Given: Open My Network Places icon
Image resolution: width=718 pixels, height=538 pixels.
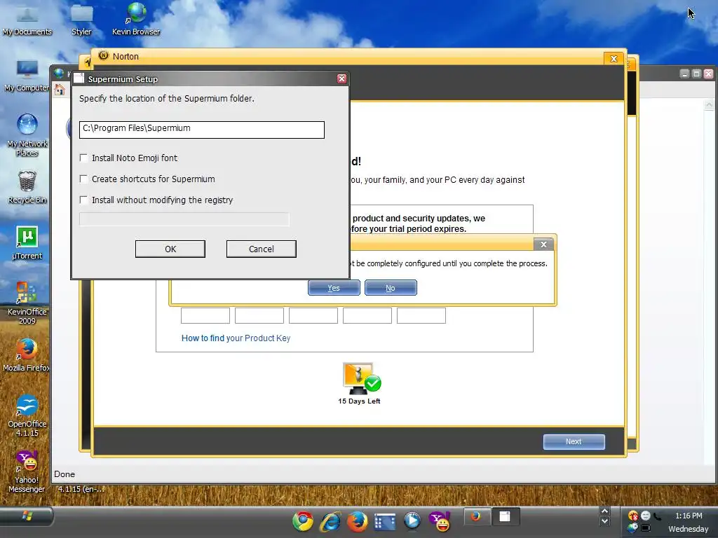Looking at the screenshot, I should pos(27,135).
